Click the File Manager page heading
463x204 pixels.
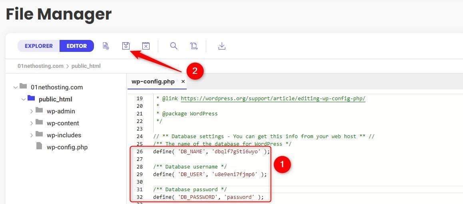click(59, 14)
